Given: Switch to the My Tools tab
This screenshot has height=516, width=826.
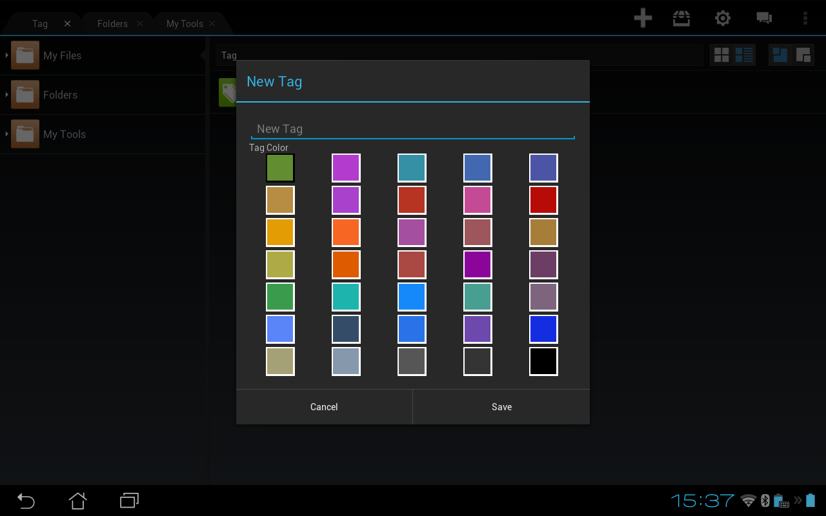Looking at the screenshot, I should pos(186,23).
